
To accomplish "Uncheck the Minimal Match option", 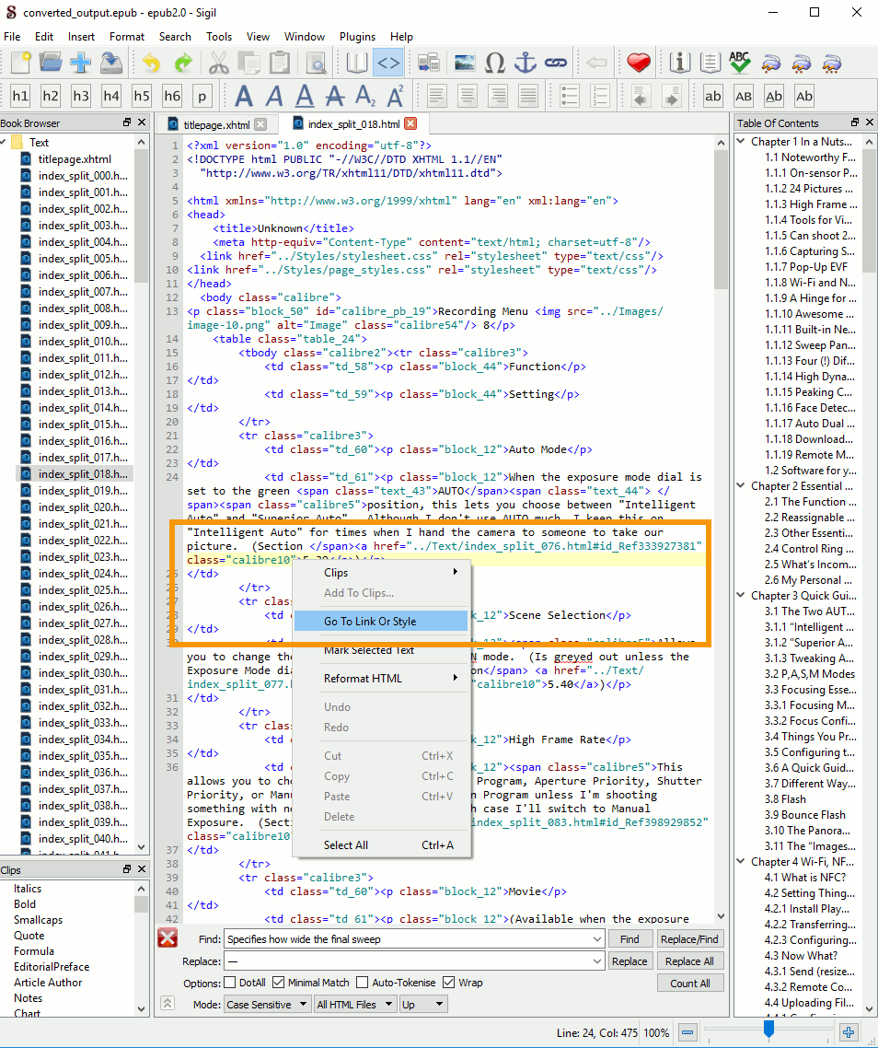I will tap(280, 983).
